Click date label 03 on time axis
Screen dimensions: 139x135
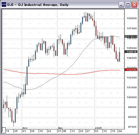coord(97,131)
